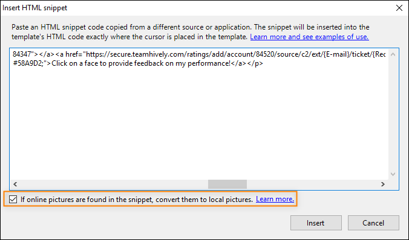Click the Insert button

pos(316,223)
